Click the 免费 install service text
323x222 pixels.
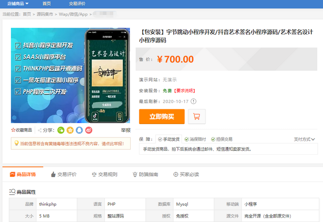(167, 91)
